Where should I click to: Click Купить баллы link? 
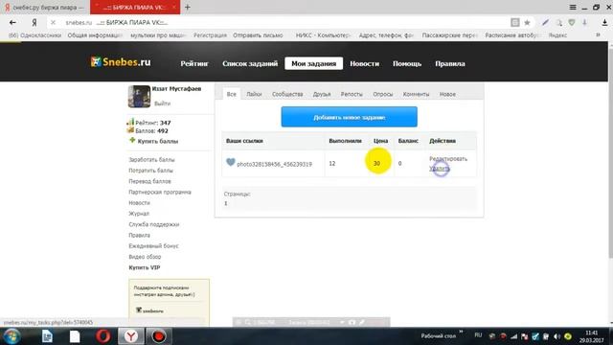click(x=158, y=141)
